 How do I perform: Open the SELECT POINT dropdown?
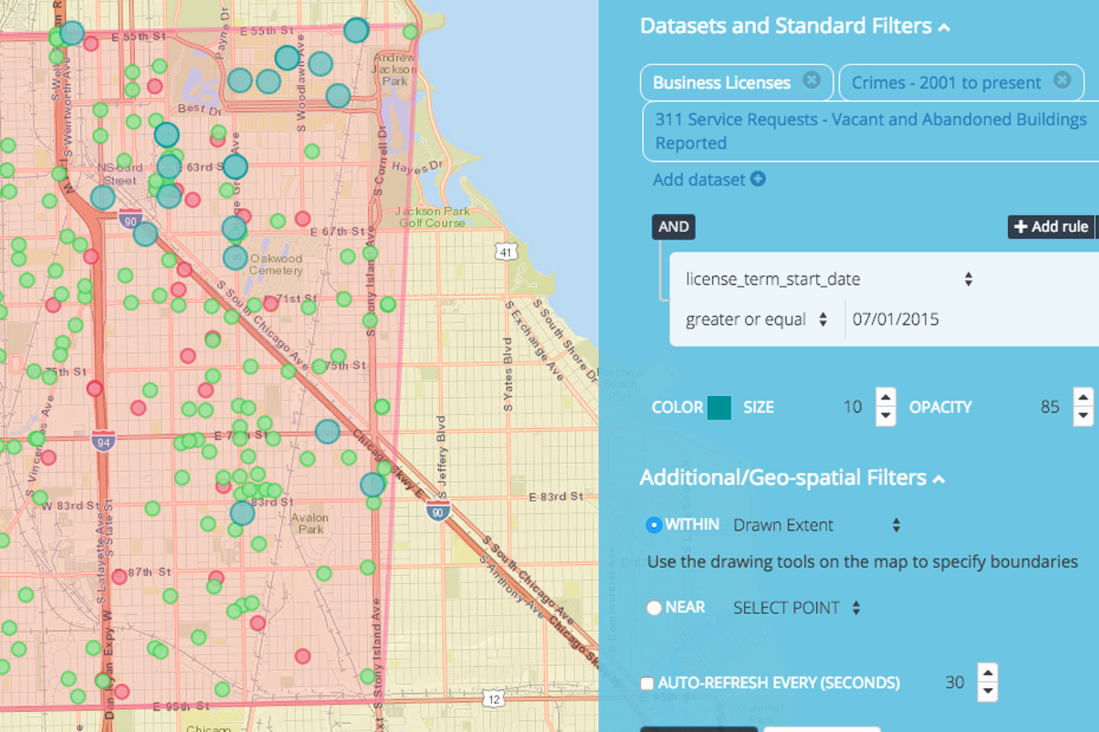click(x=856, y=608)
